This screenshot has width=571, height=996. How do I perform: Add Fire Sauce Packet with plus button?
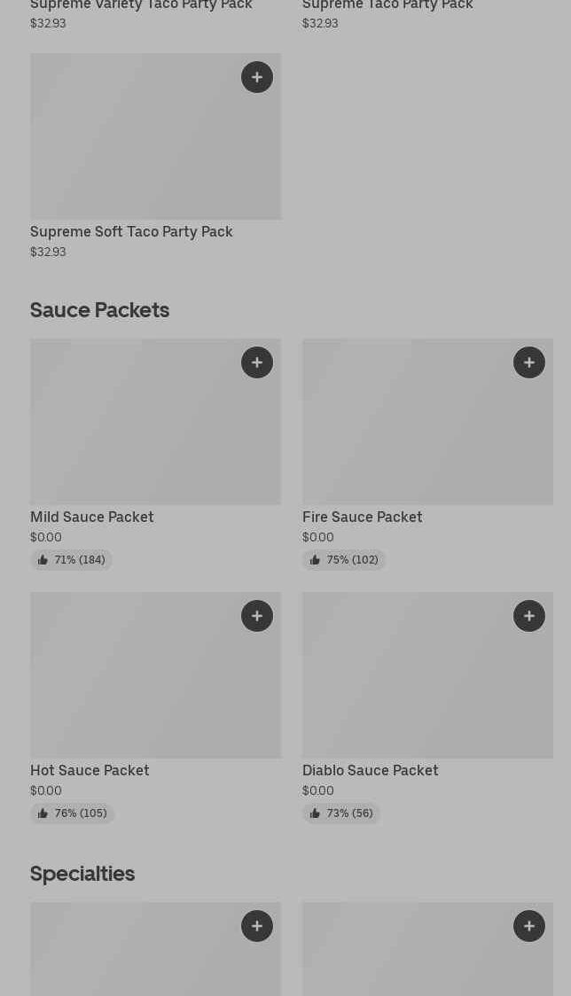529,362
